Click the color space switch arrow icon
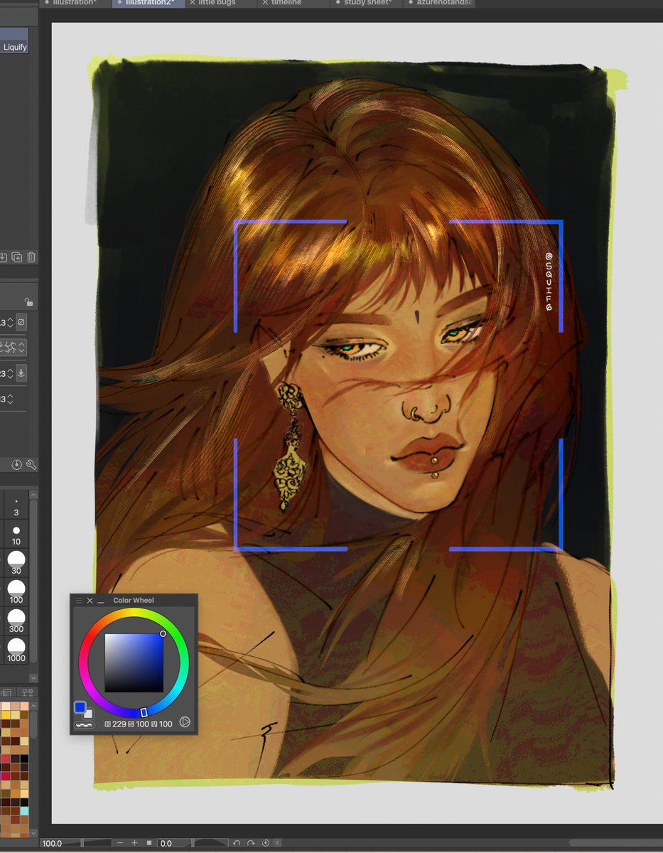Image resolution: width=663 pixels, height=853 pixels. click(185, 722)
